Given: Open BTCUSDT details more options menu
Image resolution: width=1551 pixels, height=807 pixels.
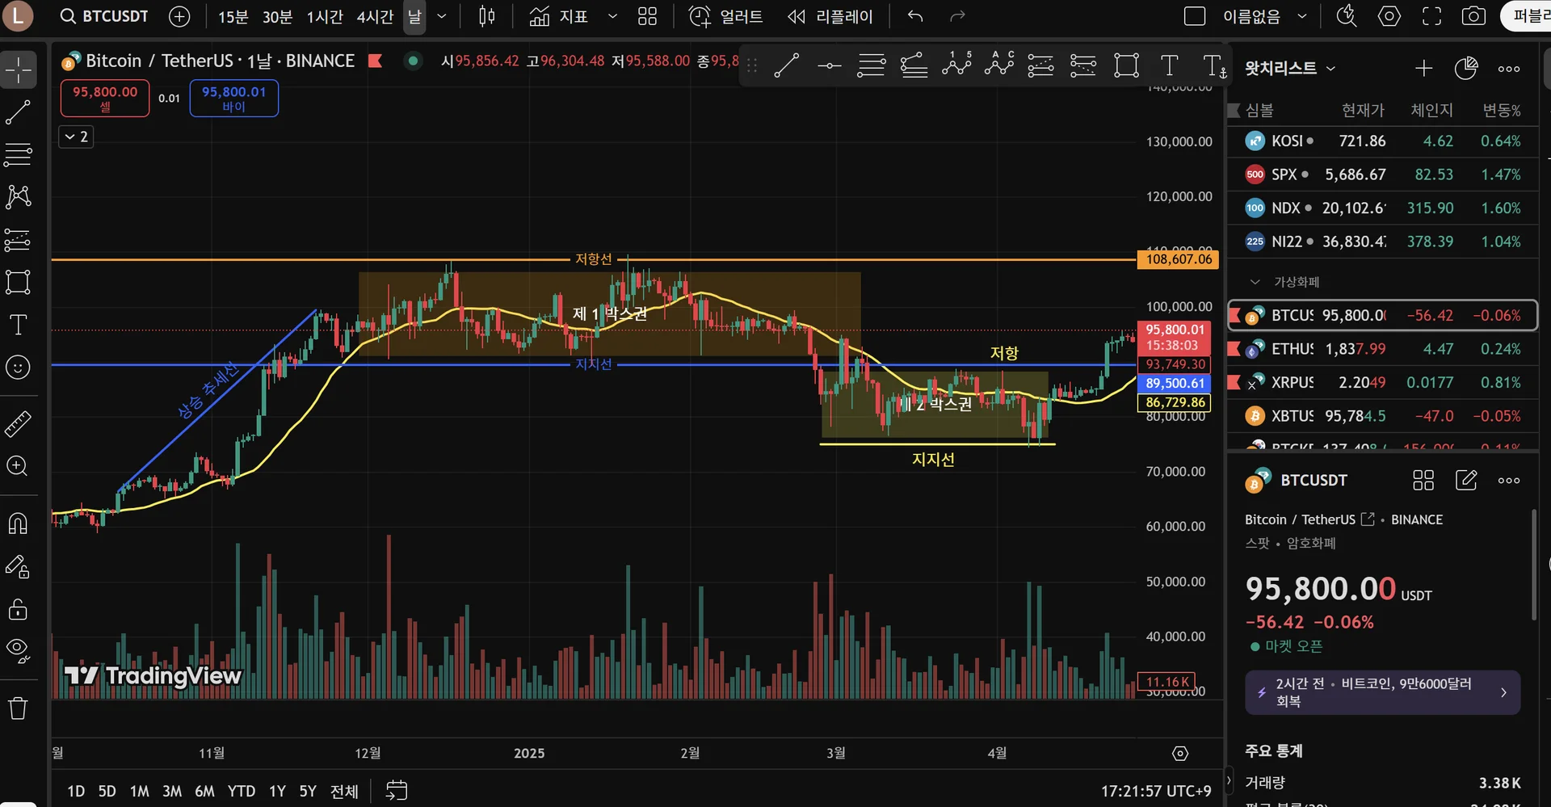Looking at the screenshot, I should (1508, 481).
